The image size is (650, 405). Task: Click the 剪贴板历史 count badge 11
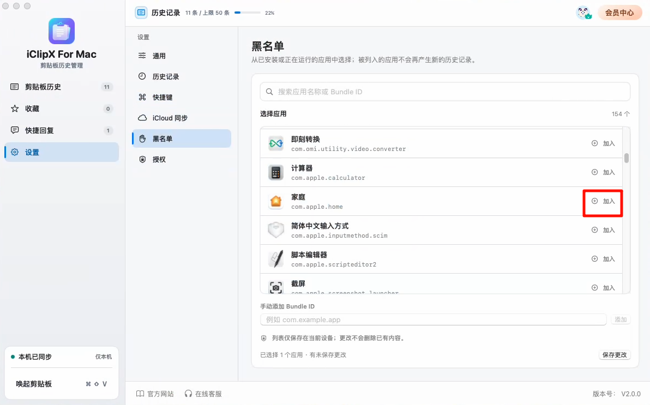coord(107,87)
